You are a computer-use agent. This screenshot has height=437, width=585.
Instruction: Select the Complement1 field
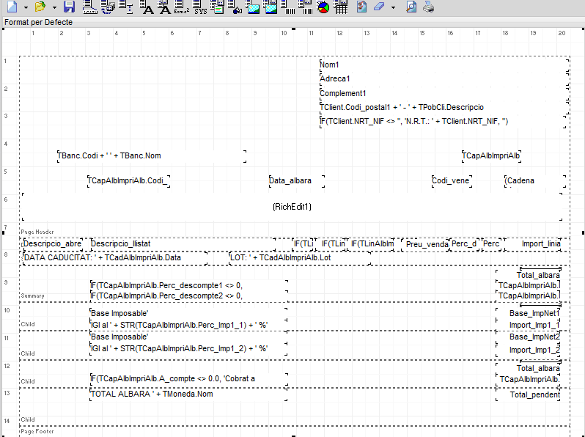(444, 93)
